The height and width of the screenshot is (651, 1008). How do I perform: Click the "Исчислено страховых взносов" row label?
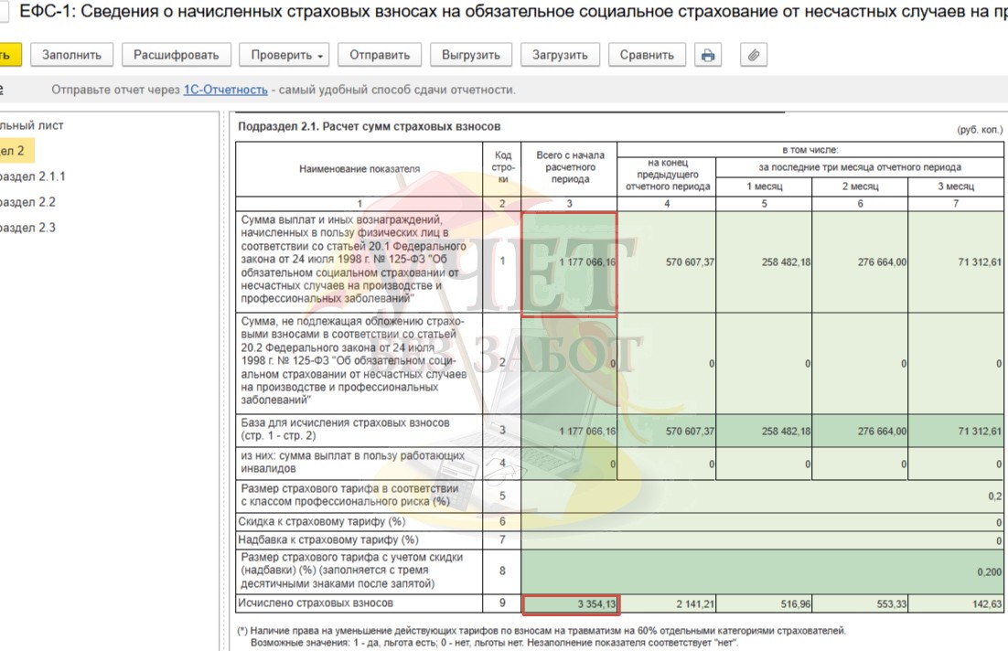tap(316, 603)
